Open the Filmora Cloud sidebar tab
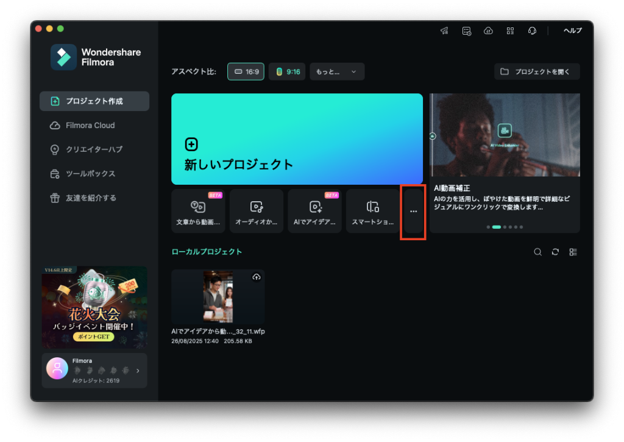624x442 pixels. 90,125
